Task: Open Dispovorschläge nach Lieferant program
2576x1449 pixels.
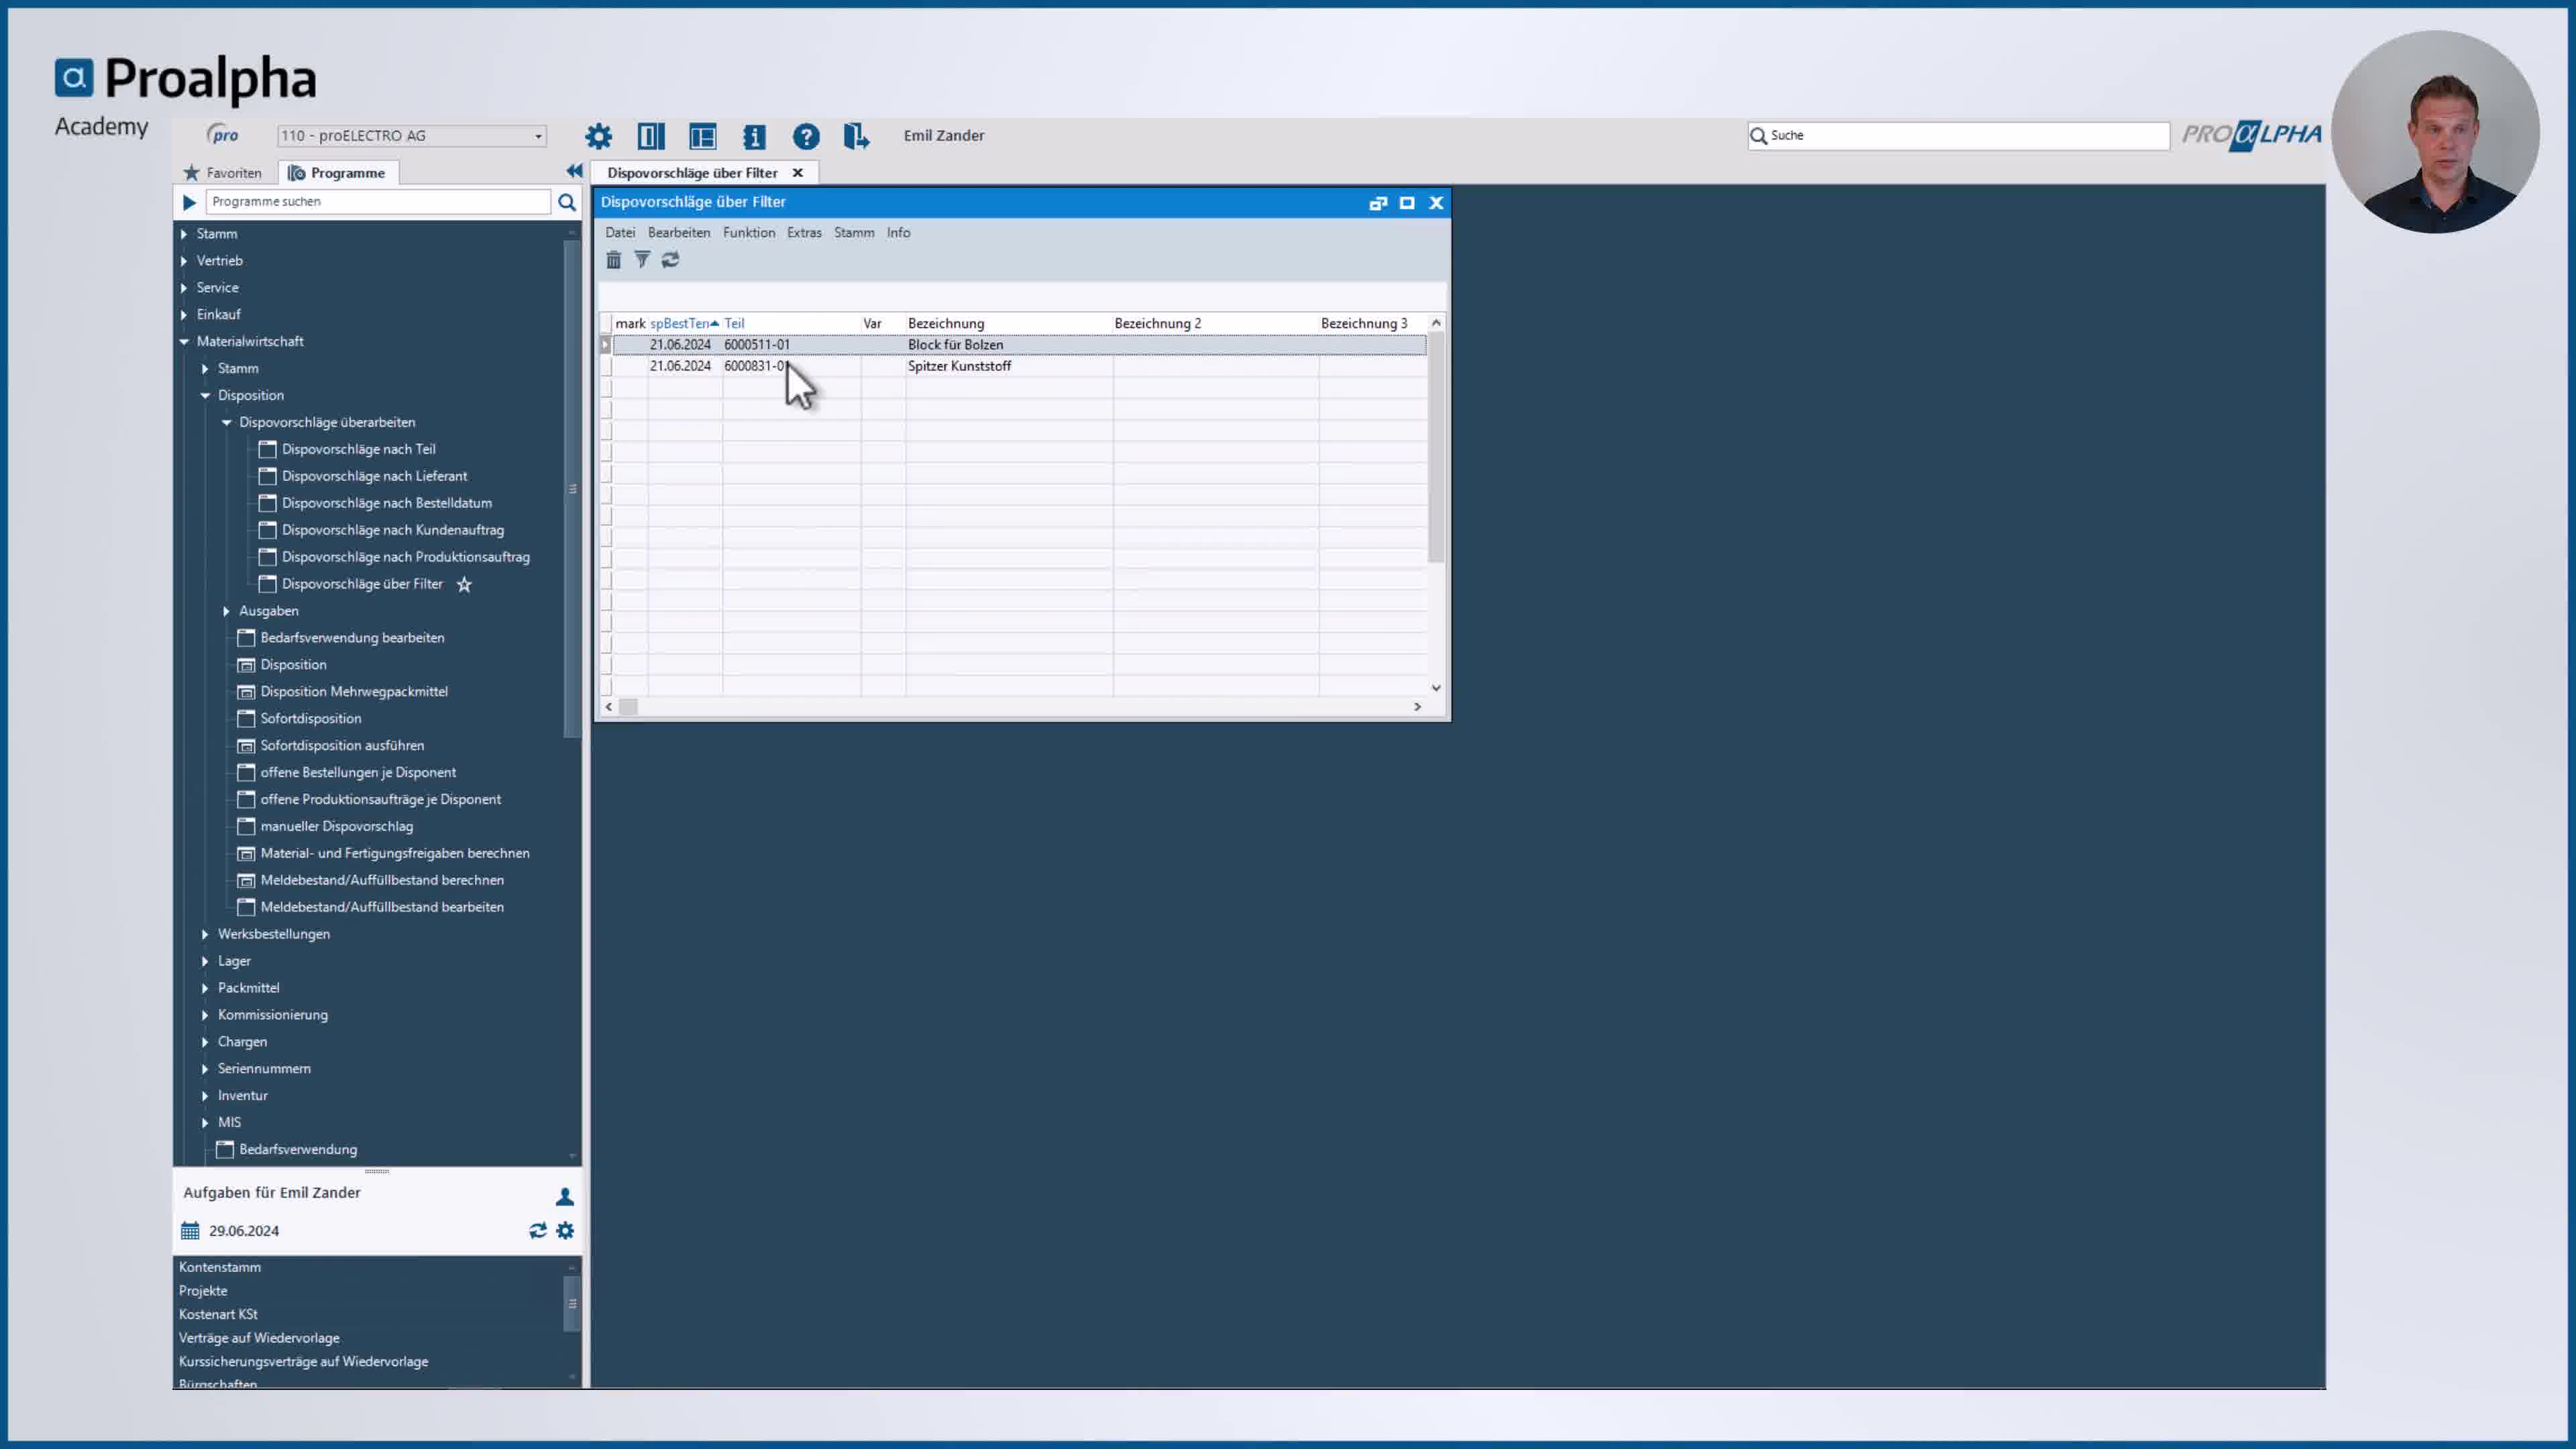Action: click(x=374, y=476)
